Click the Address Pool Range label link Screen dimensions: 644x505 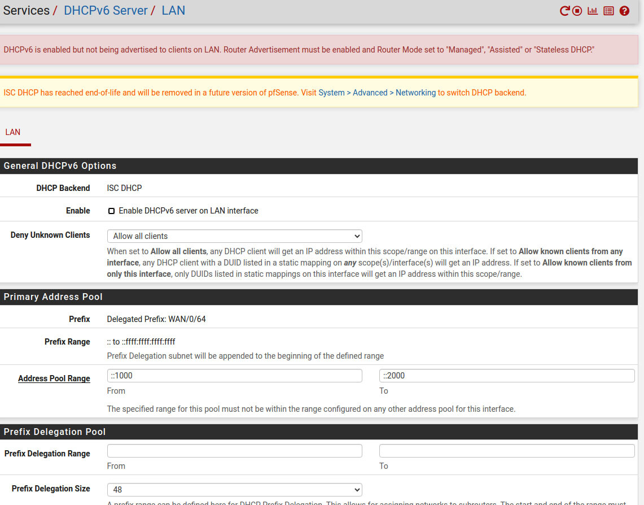coord(54,378)
